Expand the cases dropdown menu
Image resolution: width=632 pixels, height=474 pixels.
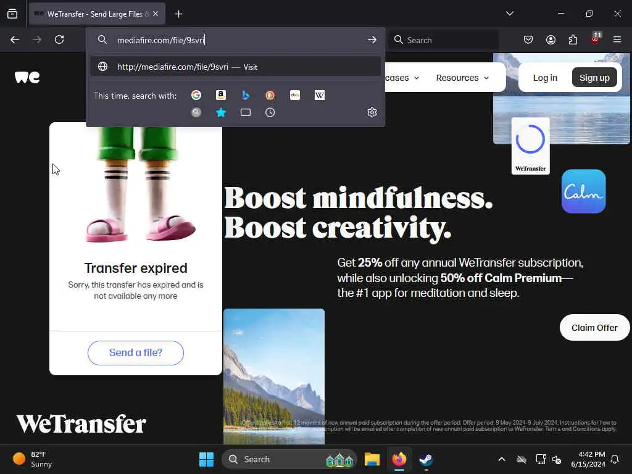click(x=402, y=78)
